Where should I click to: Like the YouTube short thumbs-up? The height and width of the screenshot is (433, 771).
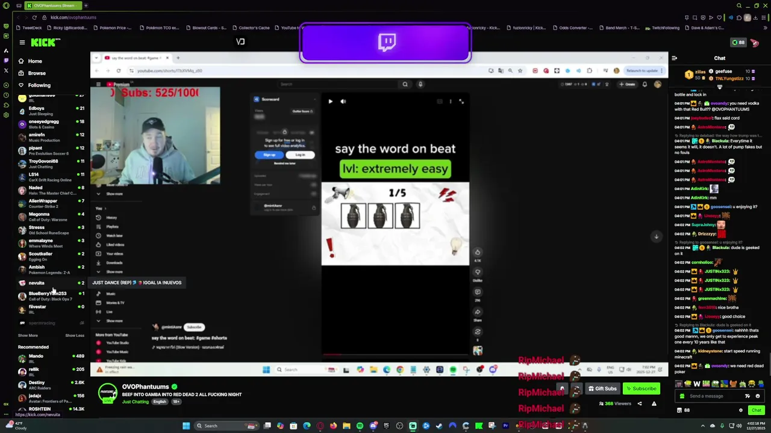(x=478, y=253)
